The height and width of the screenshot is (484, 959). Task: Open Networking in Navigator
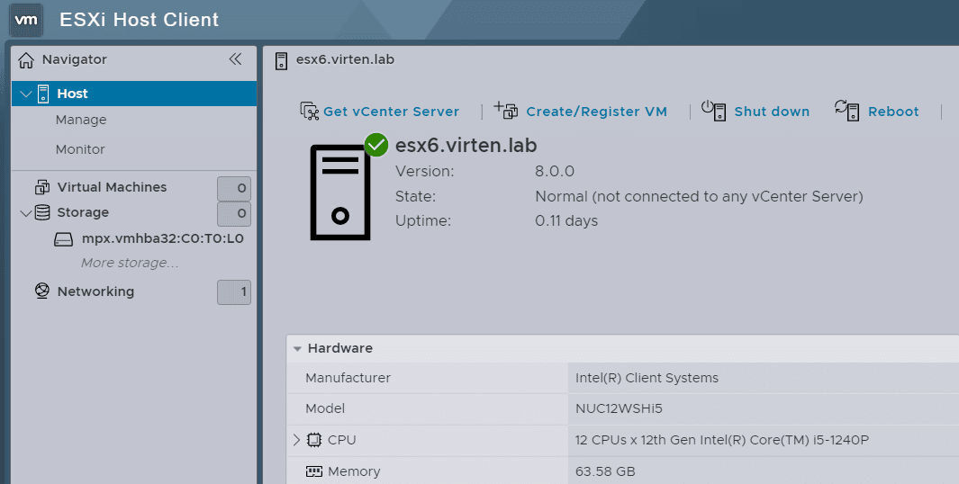point(95,291)
